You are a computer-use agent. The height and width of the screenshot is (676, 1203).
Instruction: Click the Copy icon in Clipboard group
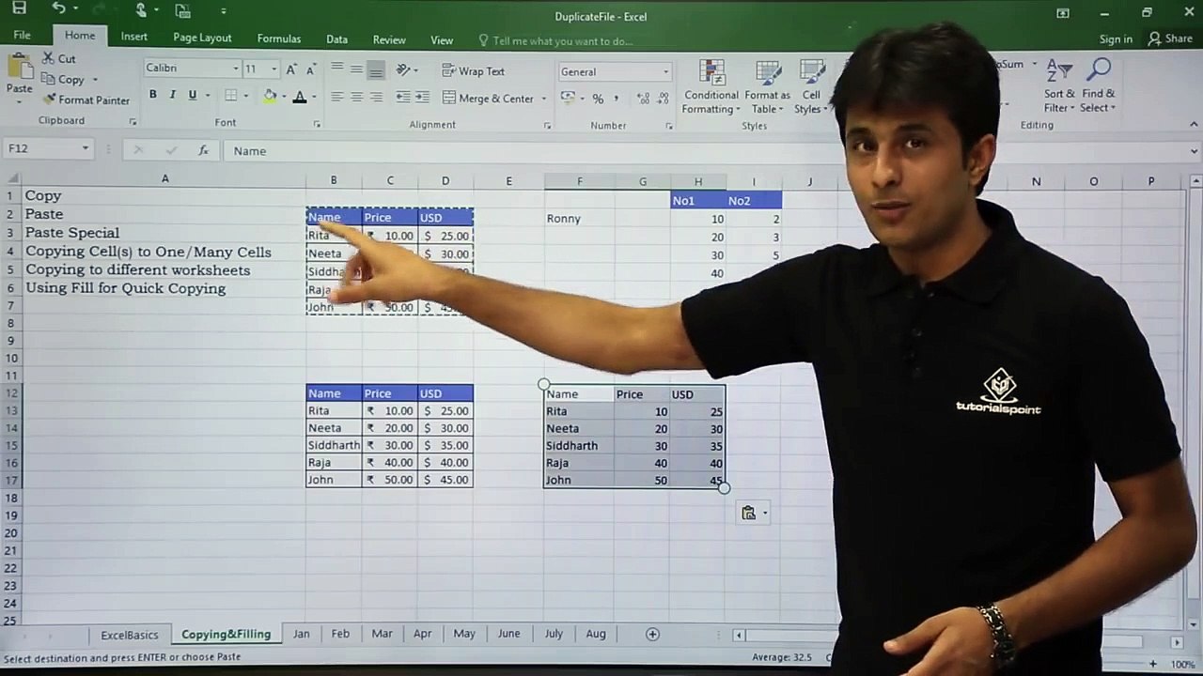pyautogui.click(x=49, y=80)
